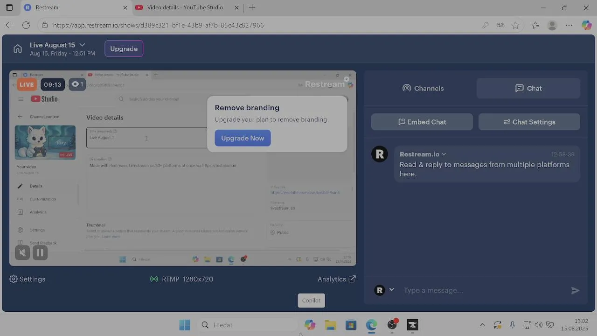Close the Restream browser tab

[x=125, y=7]
